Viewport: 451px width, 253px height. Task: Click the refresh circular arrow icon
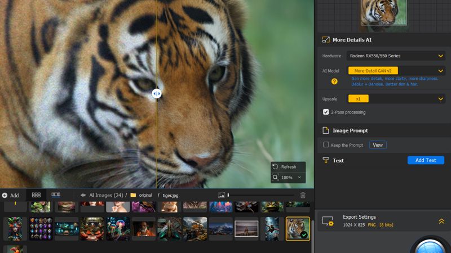(x=275, y=166)
